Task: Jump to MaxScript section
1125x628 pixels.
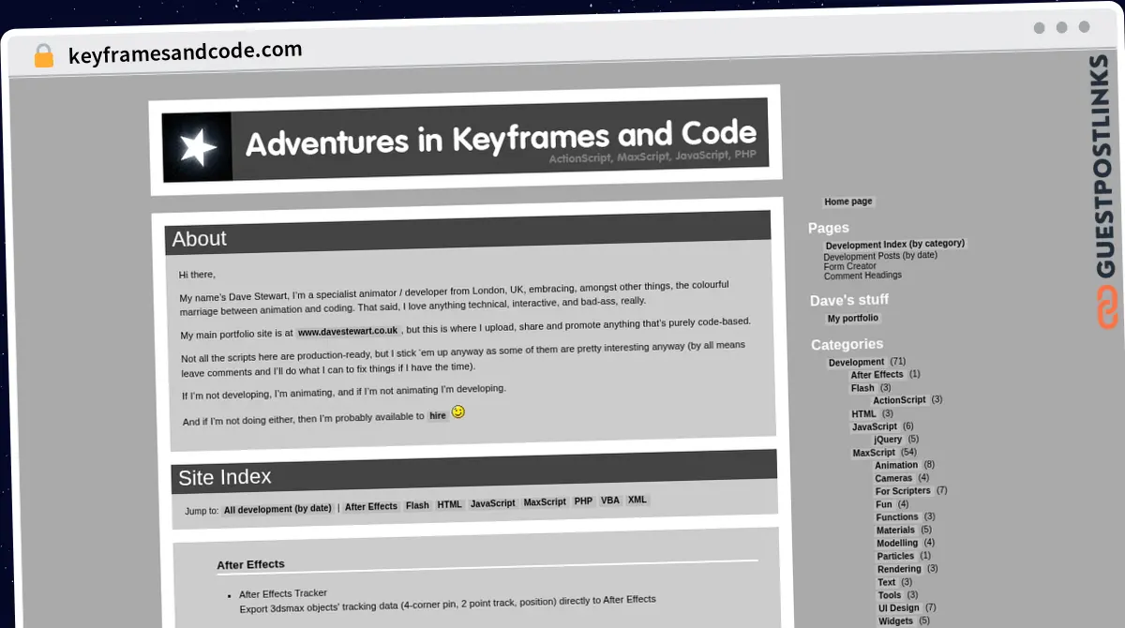Action: tap(545, 502)
